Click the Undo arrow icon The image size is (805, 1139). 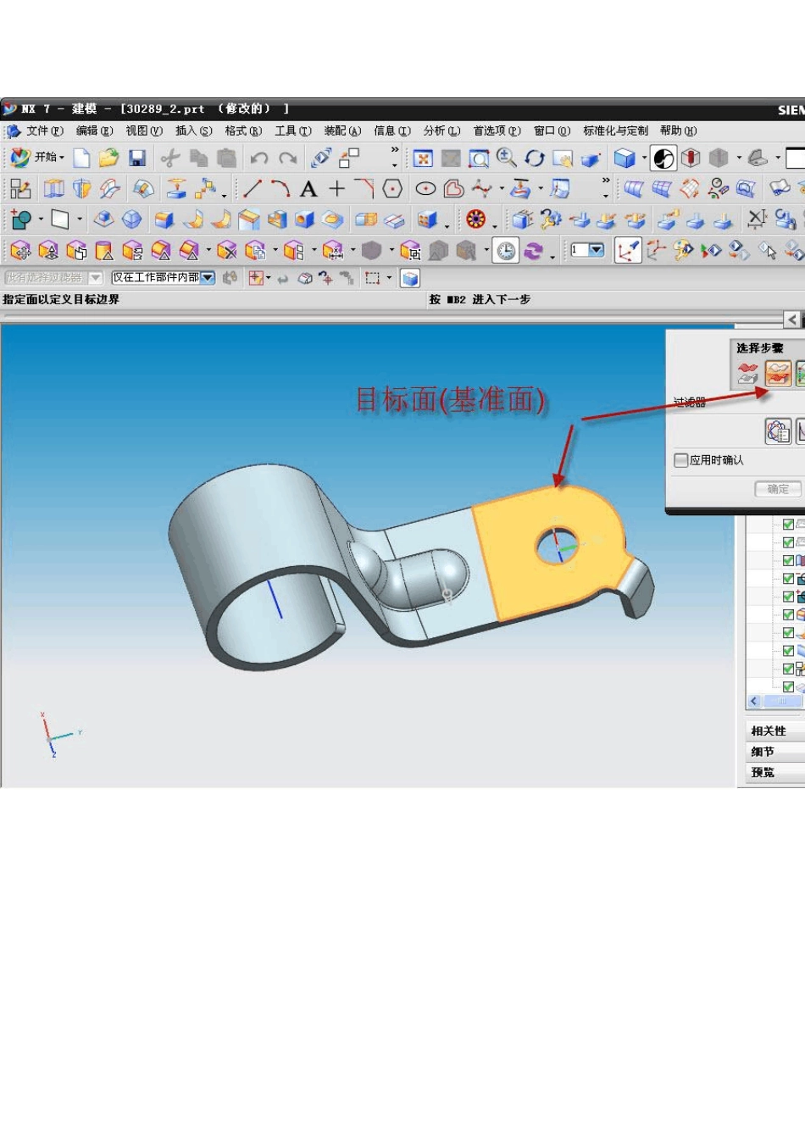point(259,158)
